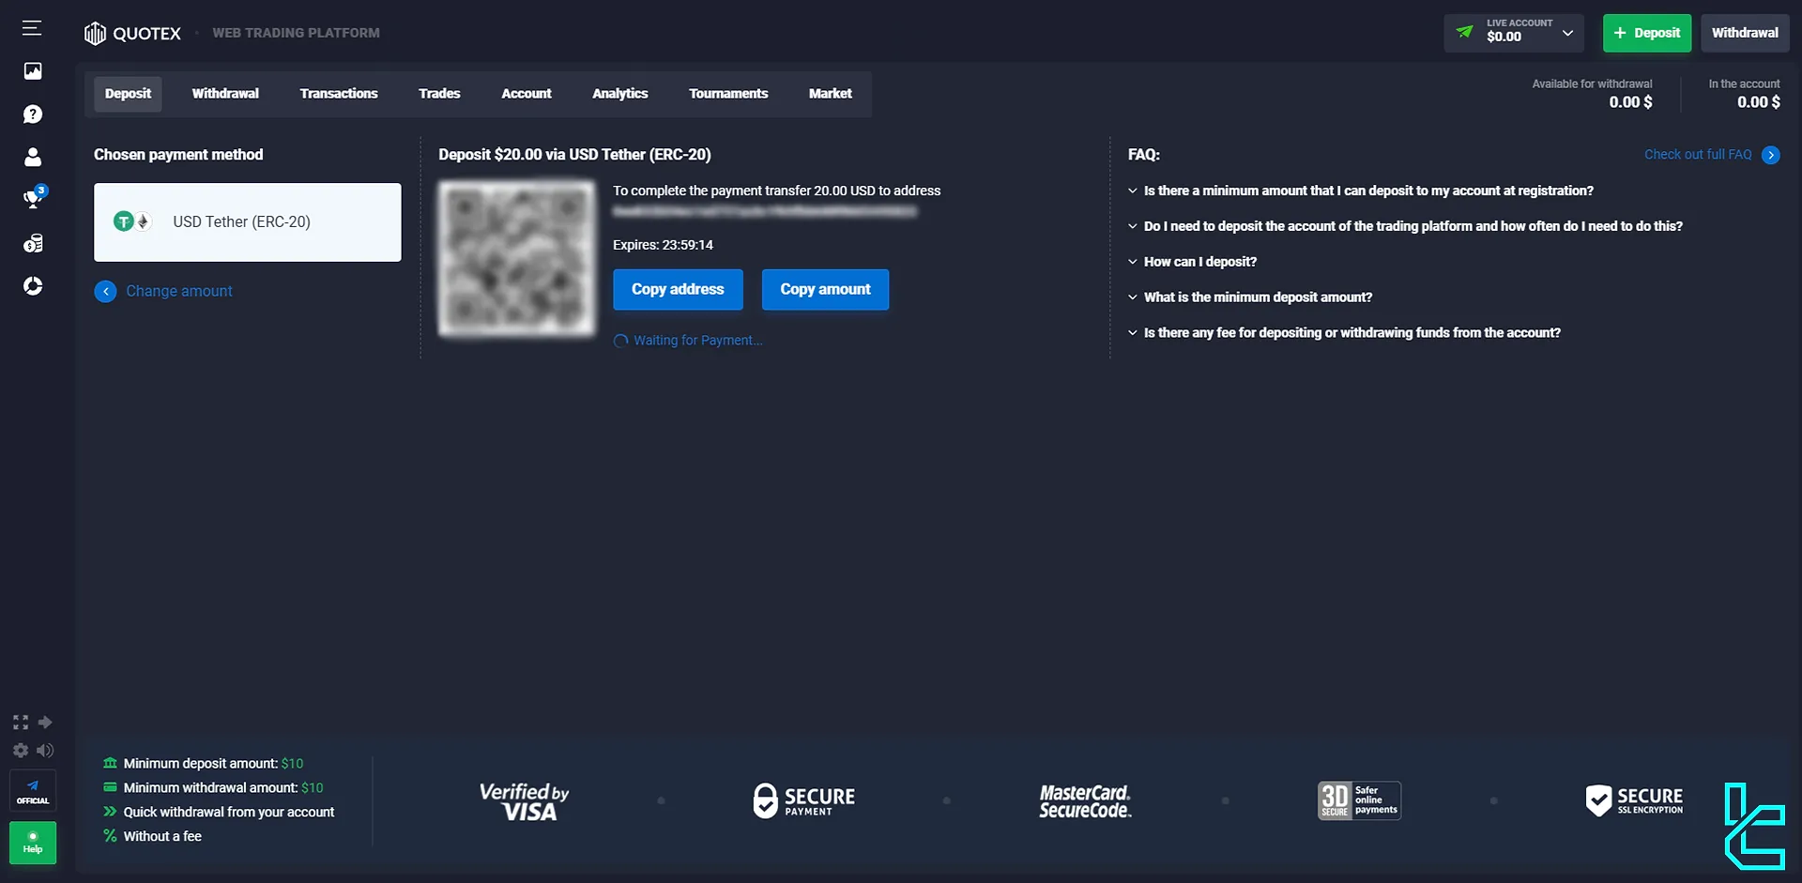Click the Change amount link
Image resolution: width=1802 pixels, height=883 pixels.
[x=179, y=292]
